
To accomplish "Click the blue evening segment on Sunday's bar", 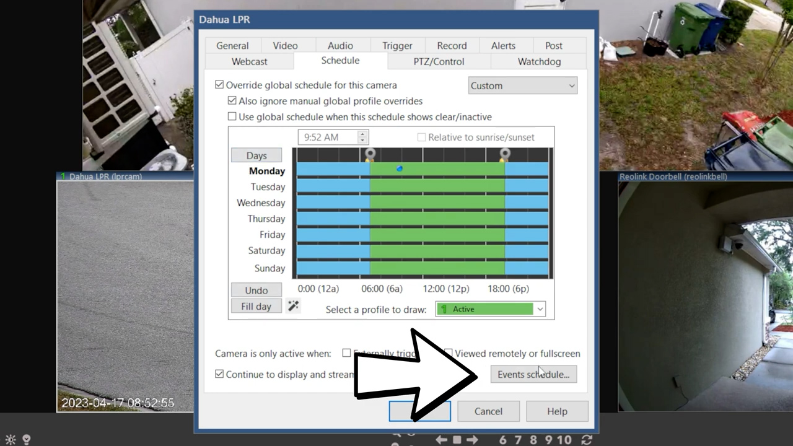I will 527,268.
